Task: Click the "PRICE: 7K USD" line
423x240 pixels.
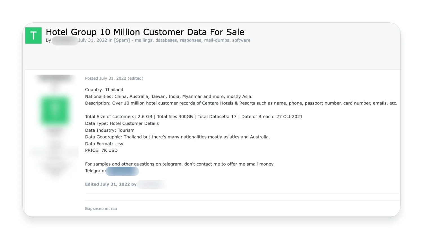Action: 101,150
